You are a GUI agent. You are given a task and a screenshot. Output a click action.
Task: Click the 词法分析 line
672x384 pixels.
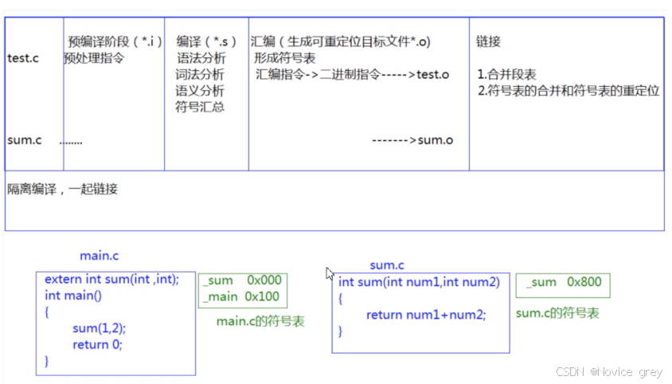click(199, 74)
